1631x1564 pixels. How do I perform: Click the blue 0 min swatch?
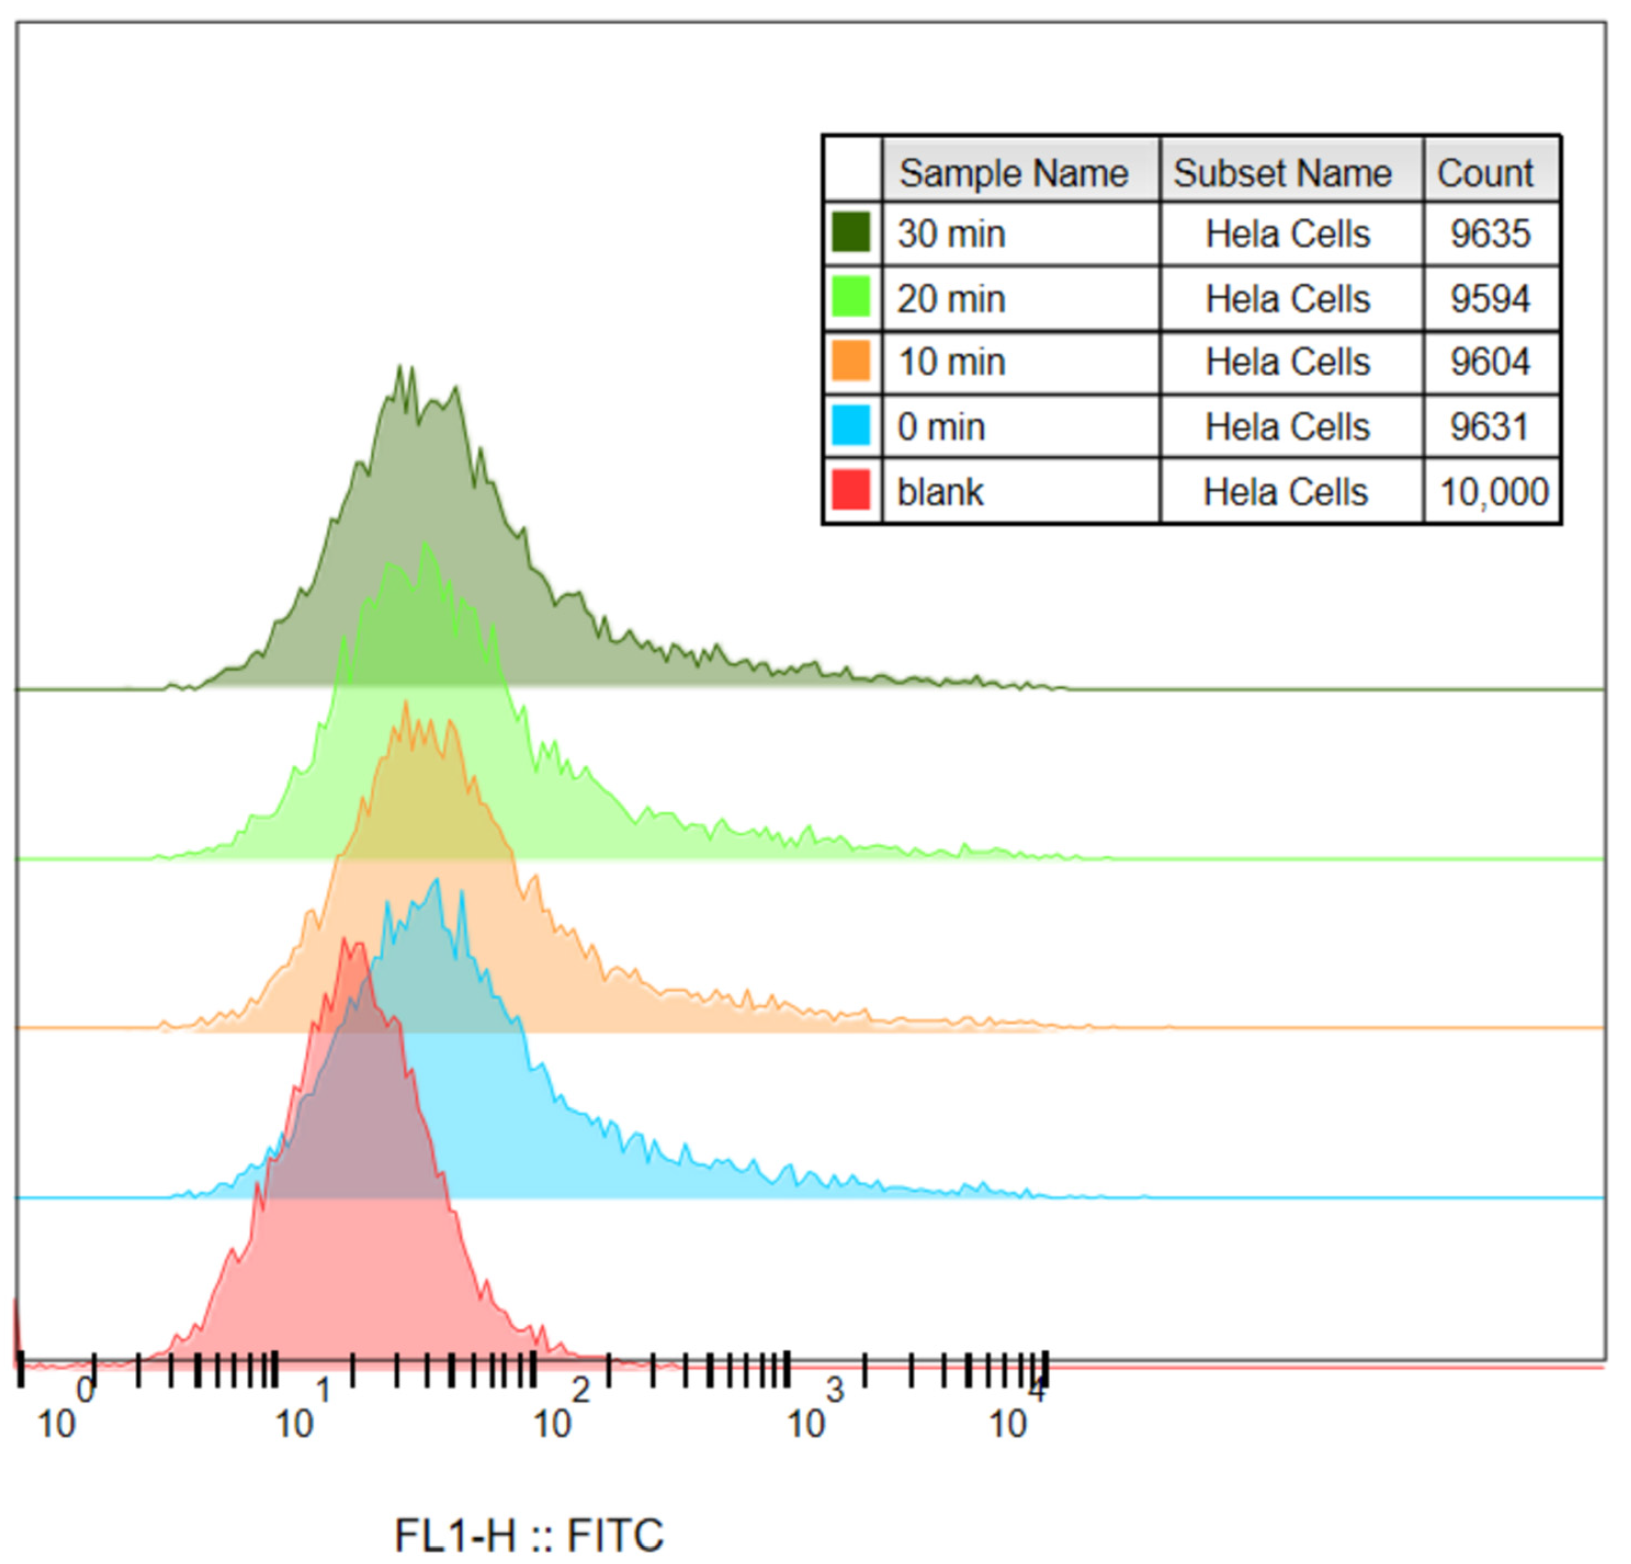851,425
